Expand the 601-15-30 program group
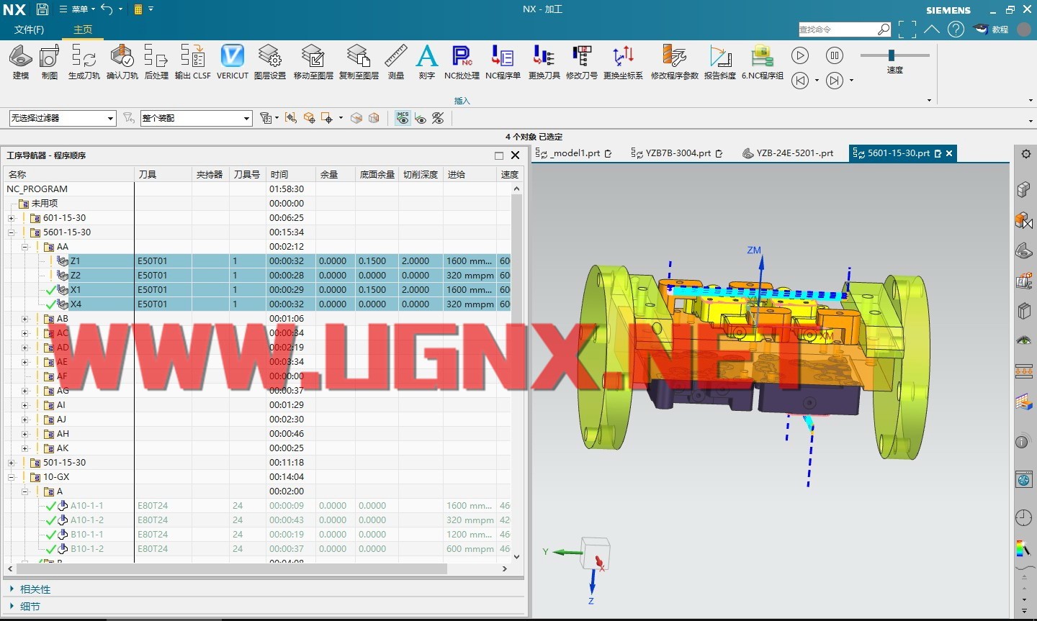 (x=12, y=218)
